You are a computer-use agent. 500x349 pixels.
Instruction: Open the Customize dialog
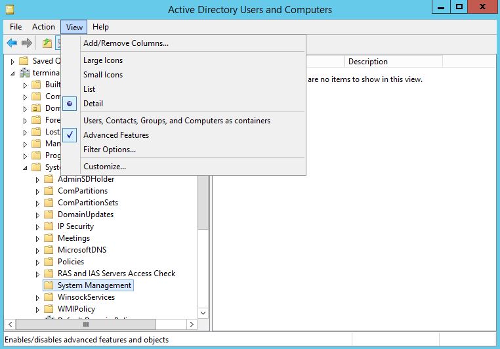(183, 167)
